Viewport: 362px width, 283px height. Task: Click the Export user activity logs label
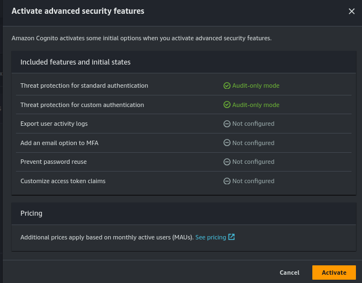pos(54,124)
